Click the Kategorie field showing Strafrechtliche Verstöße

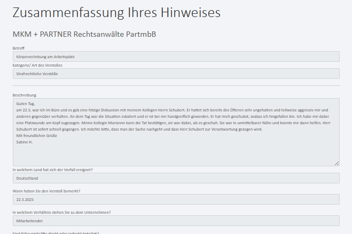[176, 74]
